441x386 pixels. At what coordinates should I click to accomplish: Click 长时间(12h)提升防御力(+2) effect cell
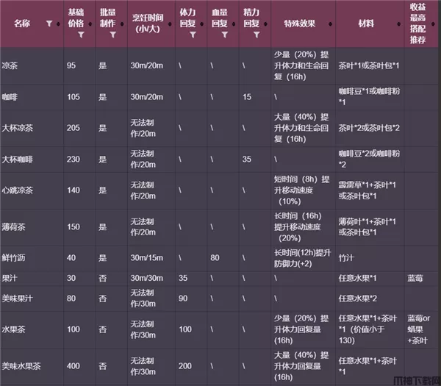pyautogui.click(x=302, y=258)
